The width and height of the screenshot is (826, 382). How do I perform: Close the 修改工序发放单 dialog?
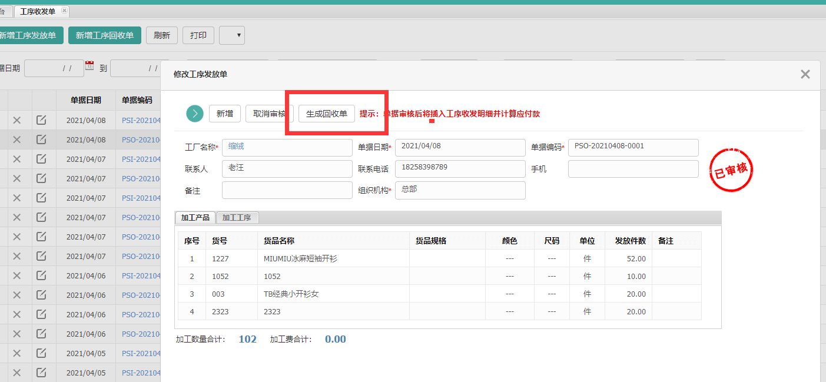805,74
